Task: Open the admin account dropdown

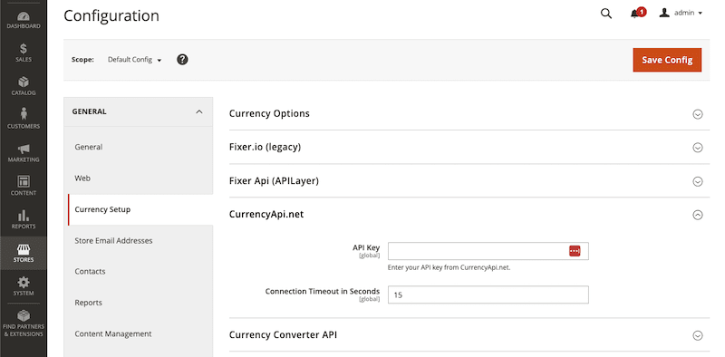Action: pos(681,13)
